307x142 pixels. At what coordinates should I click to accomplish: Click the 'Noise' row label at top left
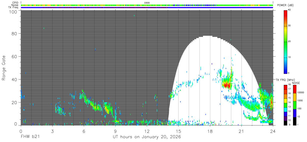tap(15, 5)
